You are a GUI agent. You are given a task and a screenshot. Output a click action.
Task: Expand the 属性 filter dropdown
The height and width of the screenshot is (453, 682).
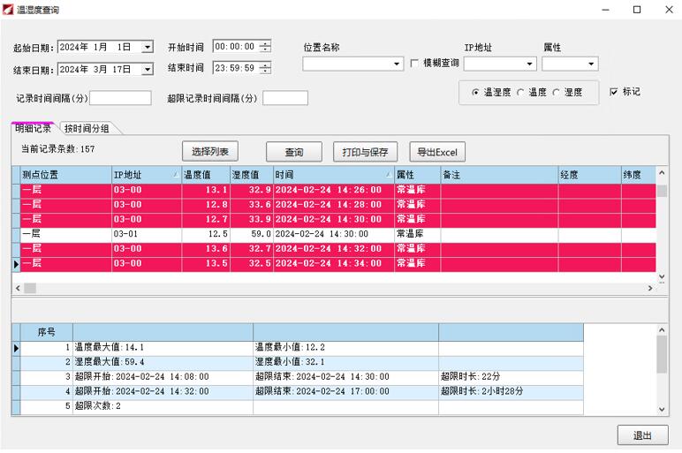(x=592, y=64)
